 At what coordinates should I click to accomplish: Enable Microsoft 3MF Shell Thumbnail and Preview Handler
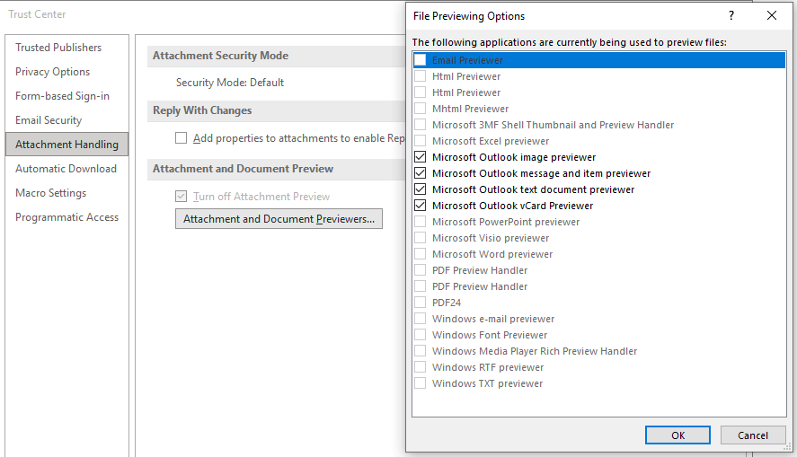click(x=420, y=125)
